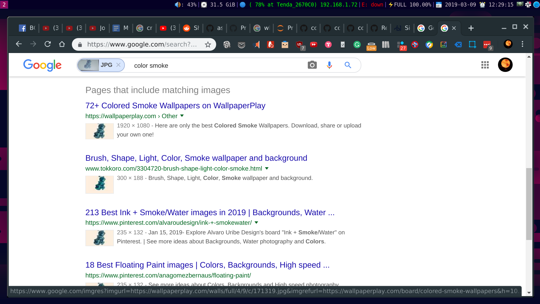Search by image using the camera icon

[x=312, y=65]
